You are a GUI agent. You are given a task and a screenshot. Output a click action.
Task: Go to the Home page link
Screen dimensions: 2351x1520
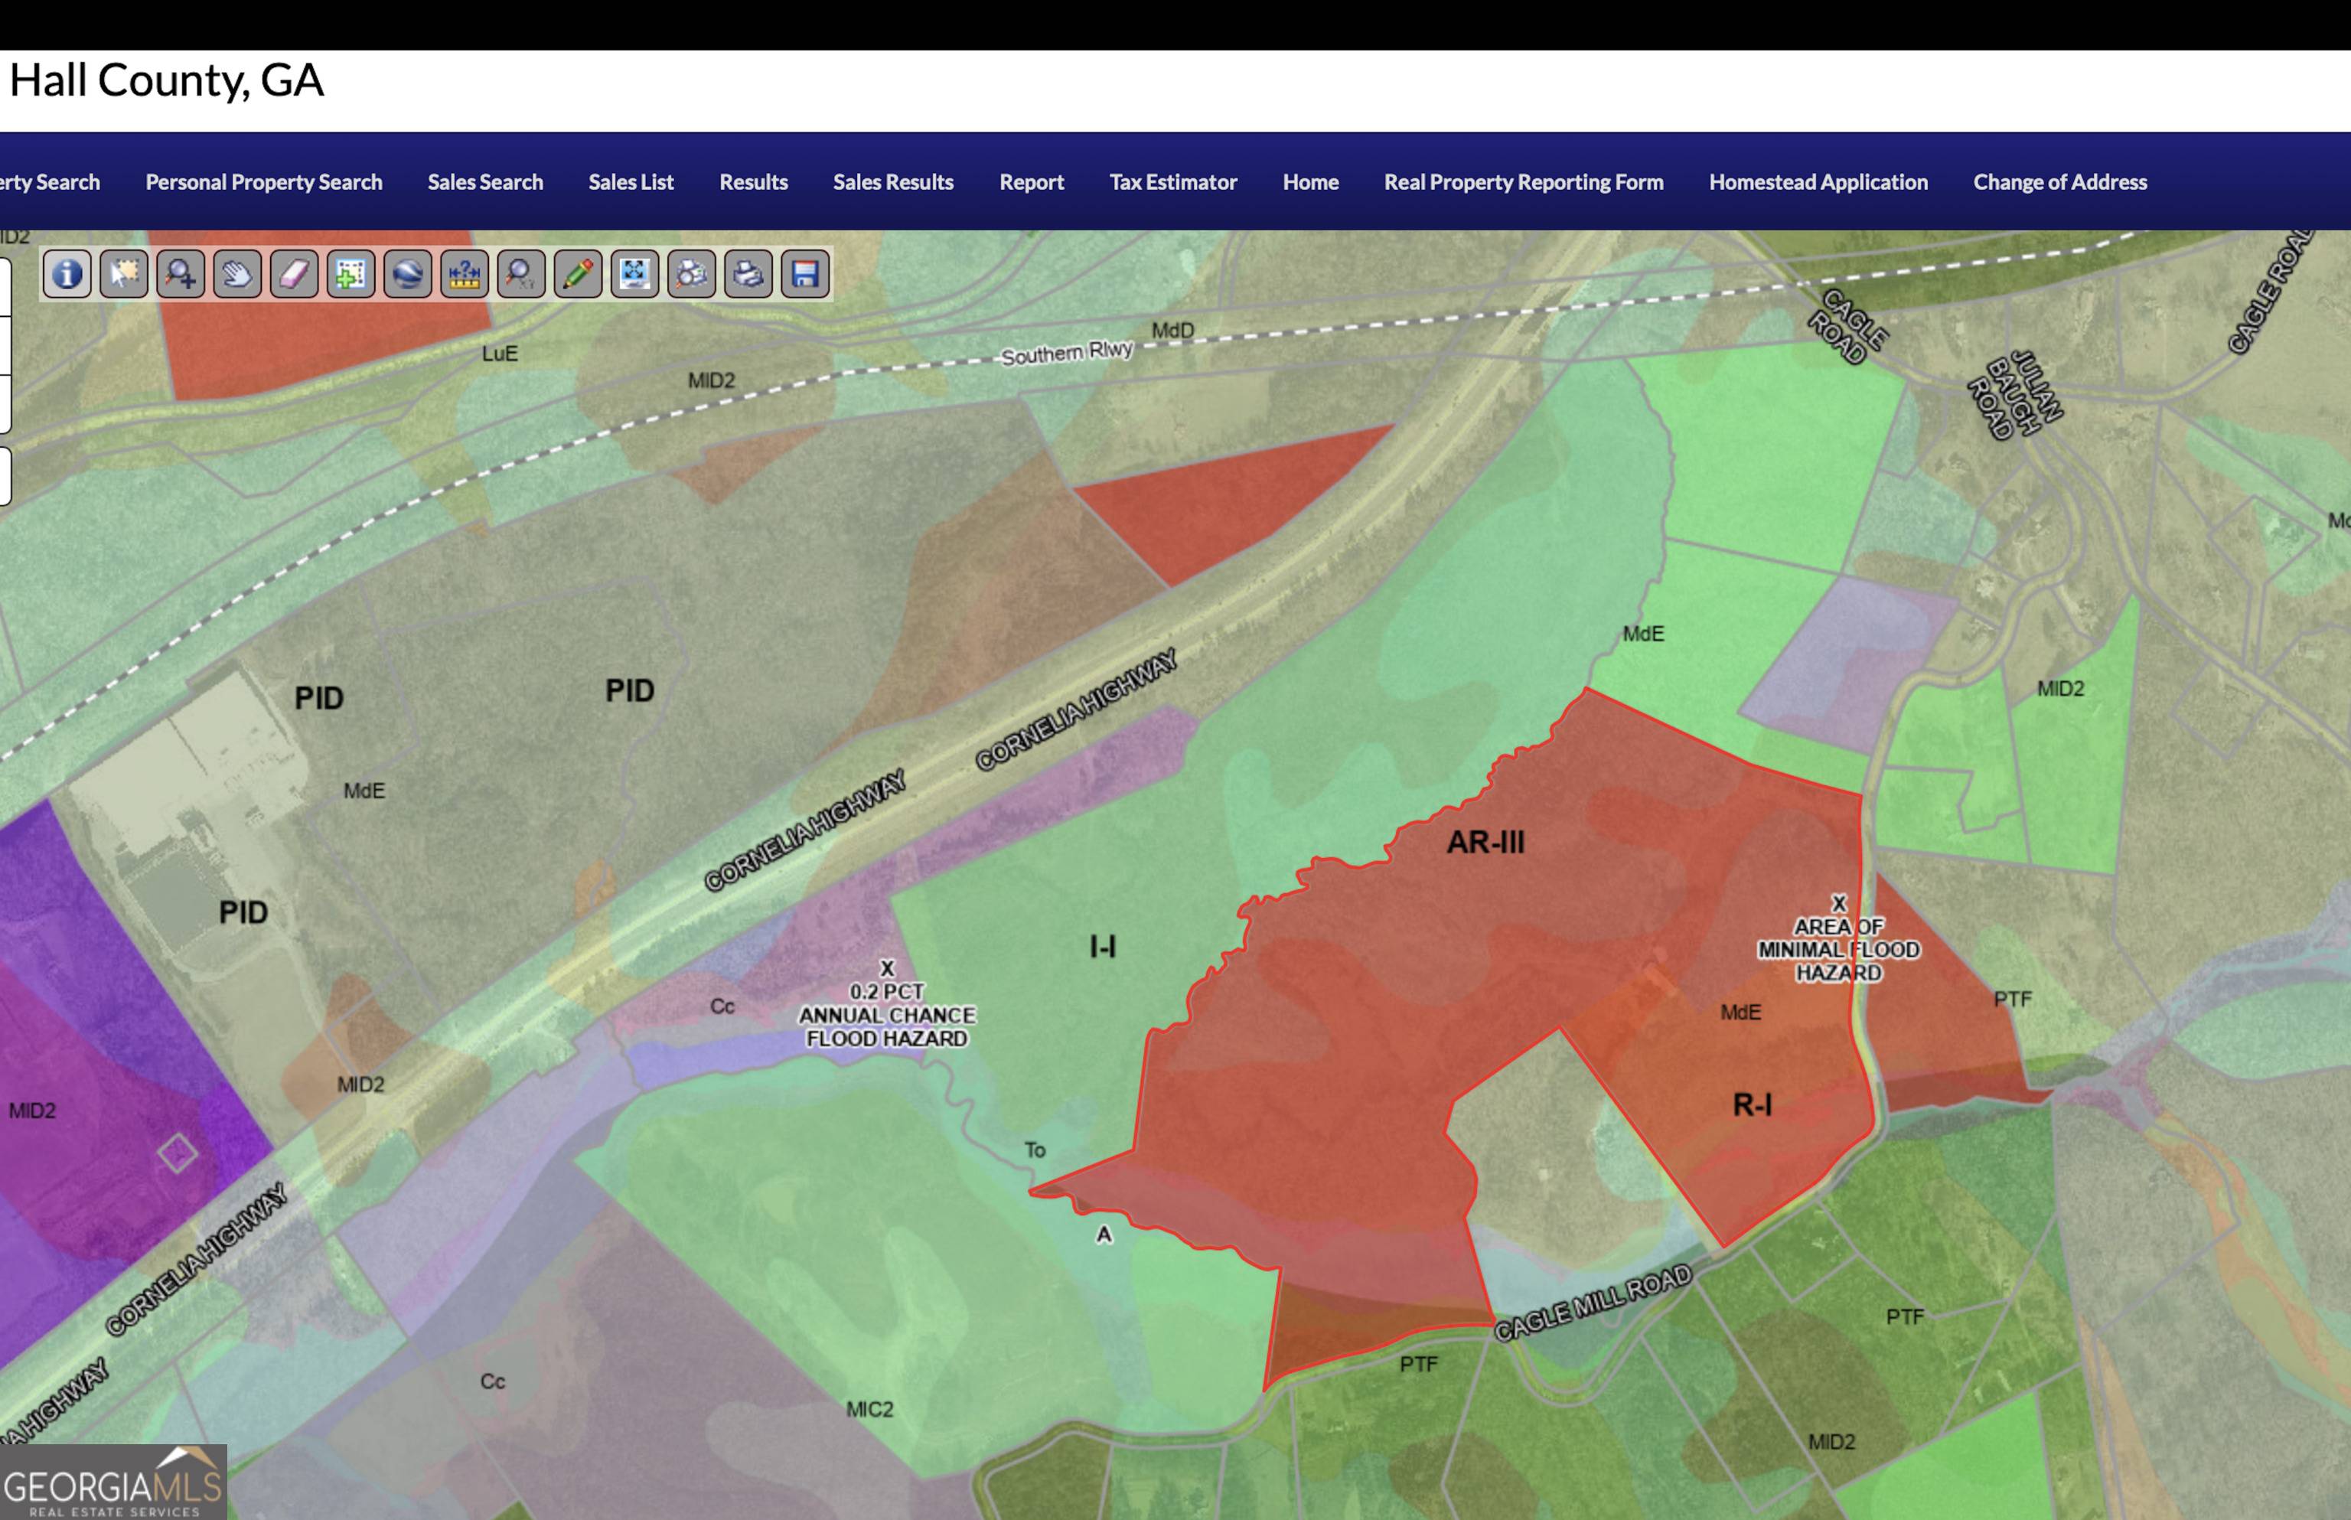click(x=1311, y=183)
